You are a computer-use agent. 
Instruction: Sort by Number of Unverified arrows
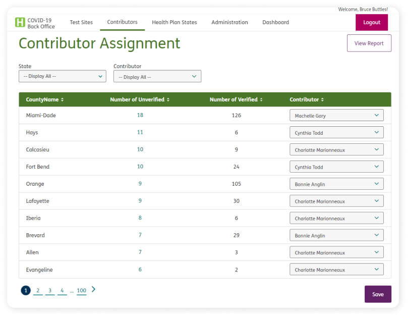pyautogui.click(x=168, y=100)
